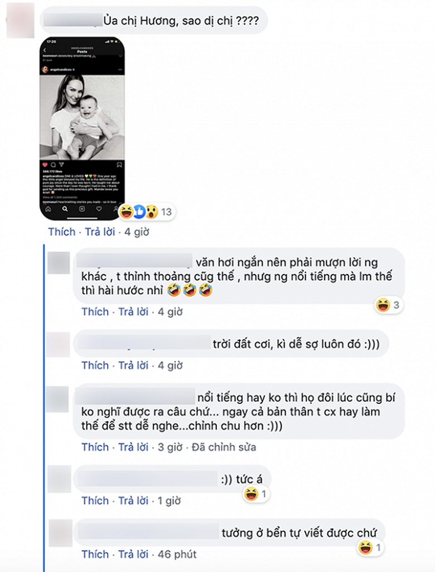
Task: Open avatar of 'nổi tiếng hay ko' replier
Action: pos(58,399)
